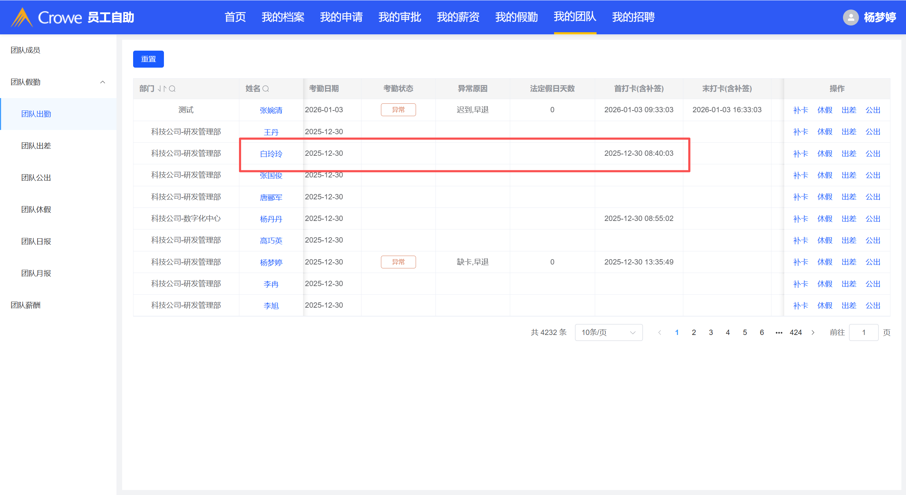Screen dimensions: 906x495
Task: Open the 10条/页 page size dropdown
Action: coord(608,332)
